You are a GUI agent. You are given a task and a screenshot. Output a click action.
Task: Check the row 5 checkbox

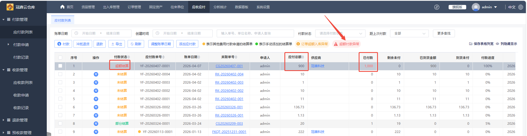[x=60, y=99]
